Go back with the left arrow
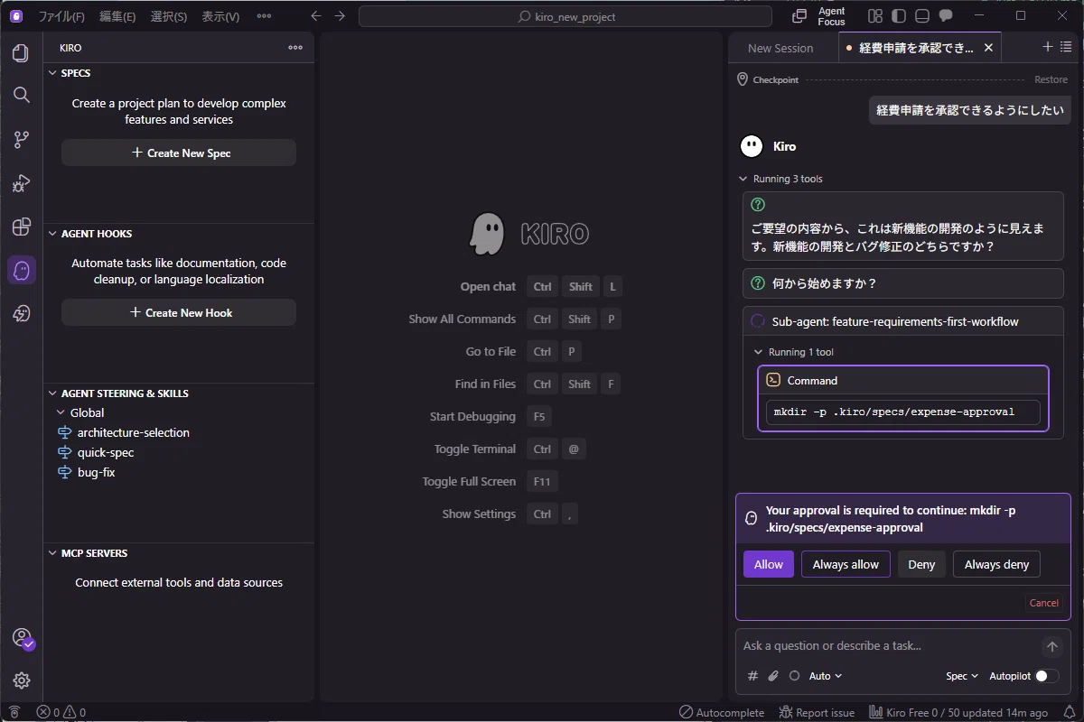This screenshot has height=722, width=1084. click(x=315, y=16)
